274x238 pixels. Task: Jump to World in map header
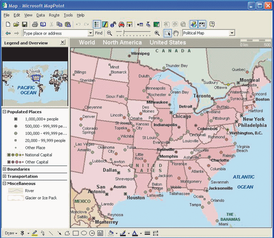[87, 42]
